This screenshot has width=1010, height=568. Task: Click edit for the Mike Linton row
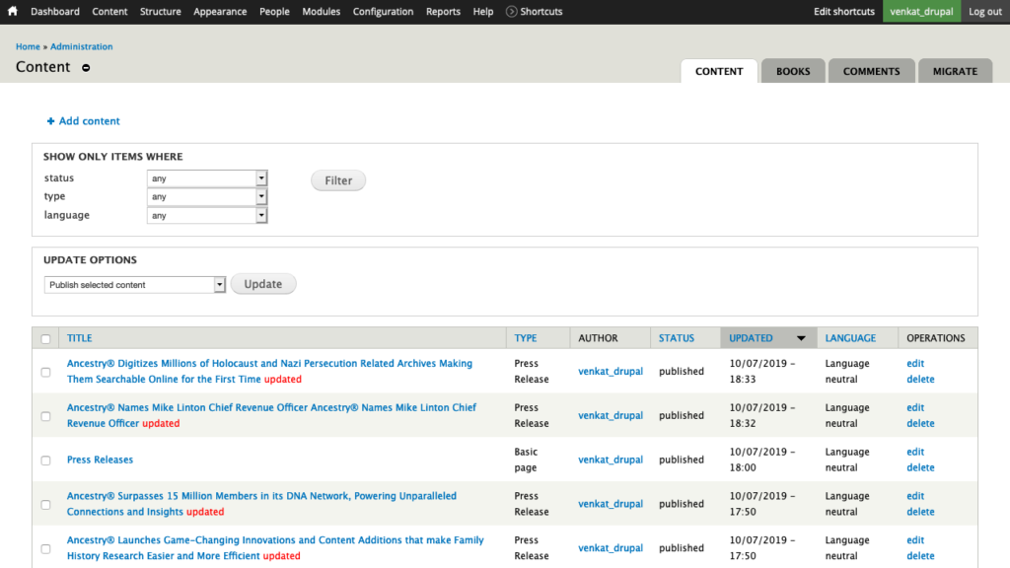pos(915,407)
